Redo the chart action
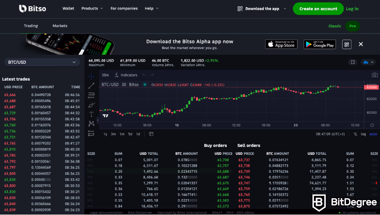 [152, 75]
